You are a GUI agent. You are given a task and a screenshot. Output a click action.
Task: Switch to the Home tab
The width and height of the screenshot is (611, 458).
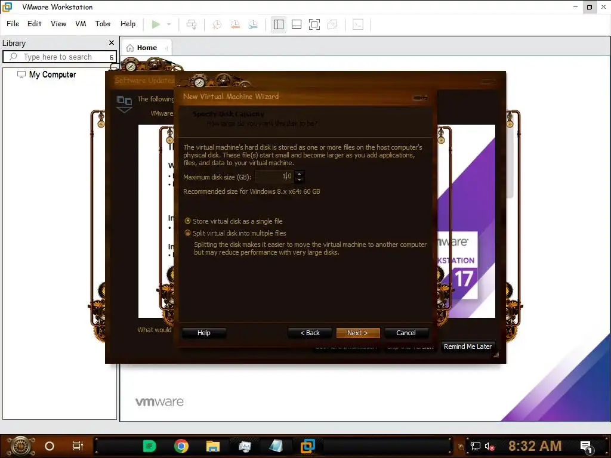[147, 48]
